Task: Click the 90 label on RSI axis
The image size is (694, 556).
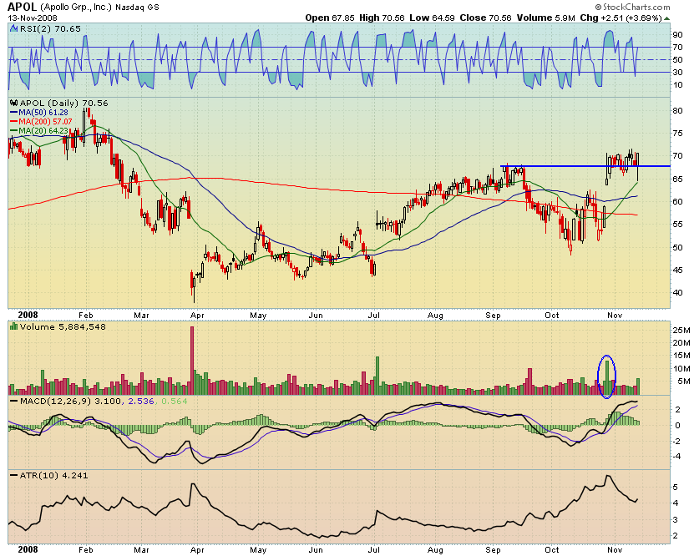Action: point(677,35)
